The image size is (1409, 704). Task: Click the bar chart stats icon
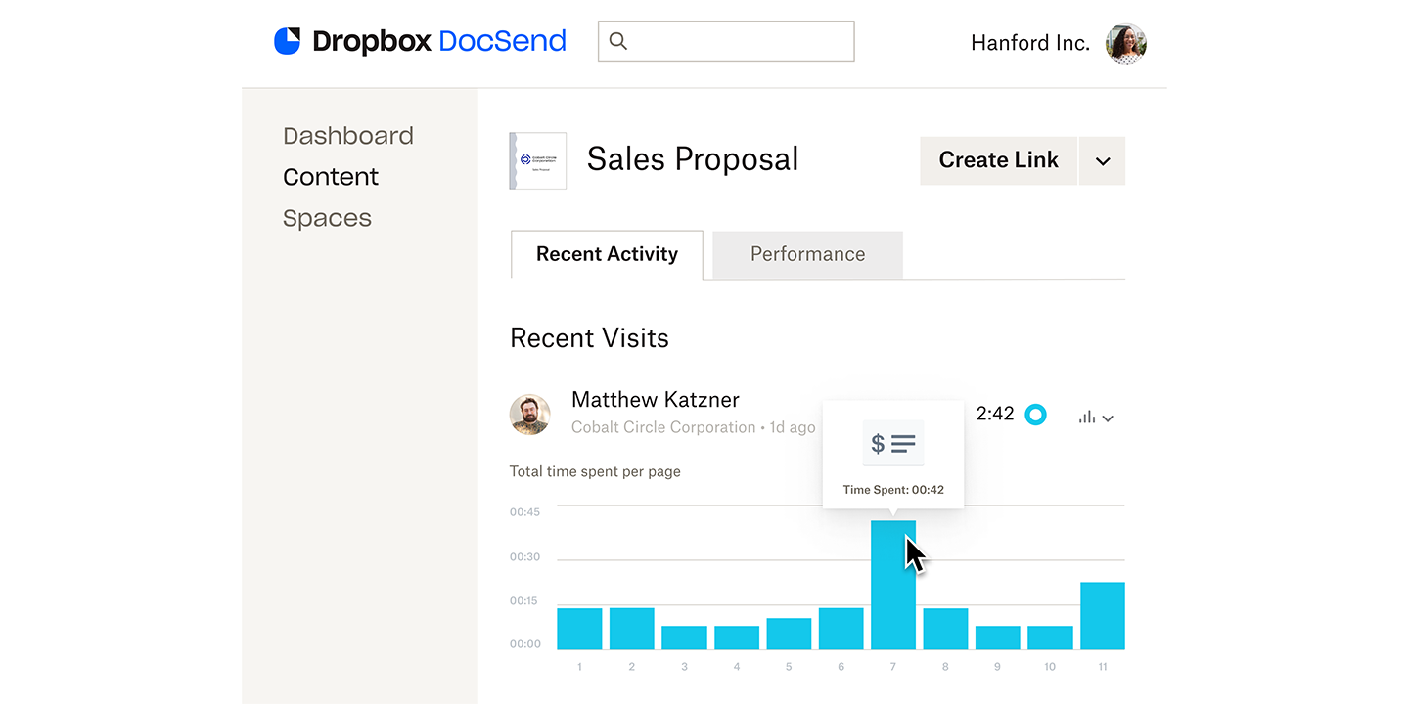[x=1086, y=418]
